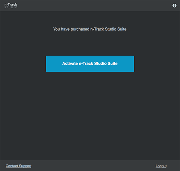Click the purchased n-Track Studio Suite message
The width and height of the screenshot is (180, 171).
click(90, 29)
